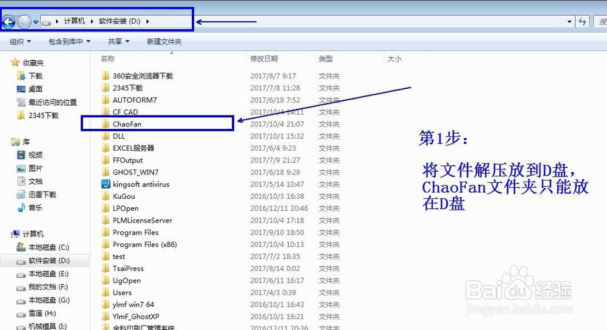
Task: Select the kingsoft antivirus folder
Action: [141, 184]
